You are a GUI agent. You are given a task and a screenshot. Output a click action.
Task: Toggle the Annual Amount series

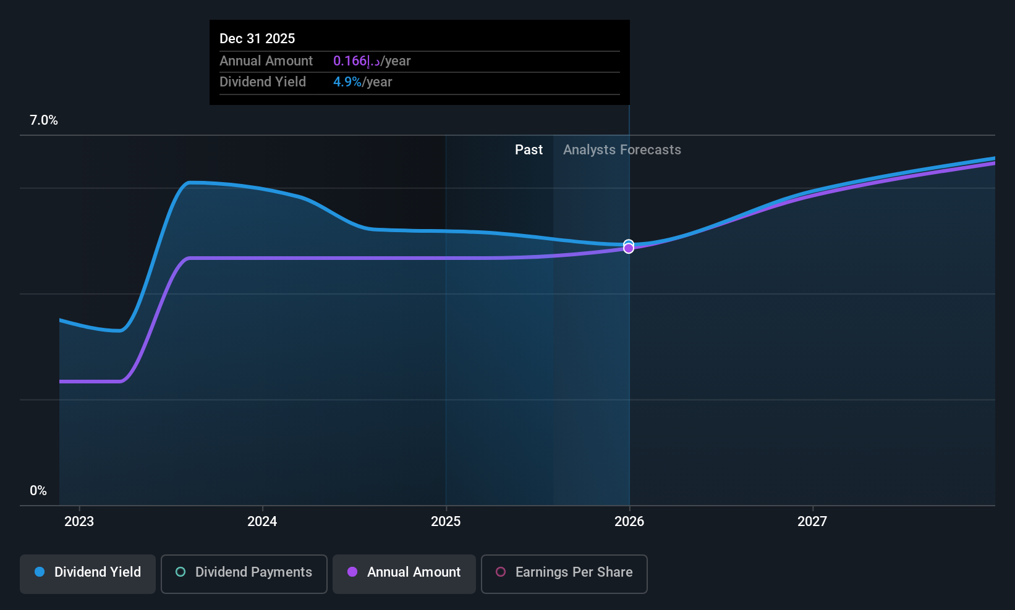(404, 574)
